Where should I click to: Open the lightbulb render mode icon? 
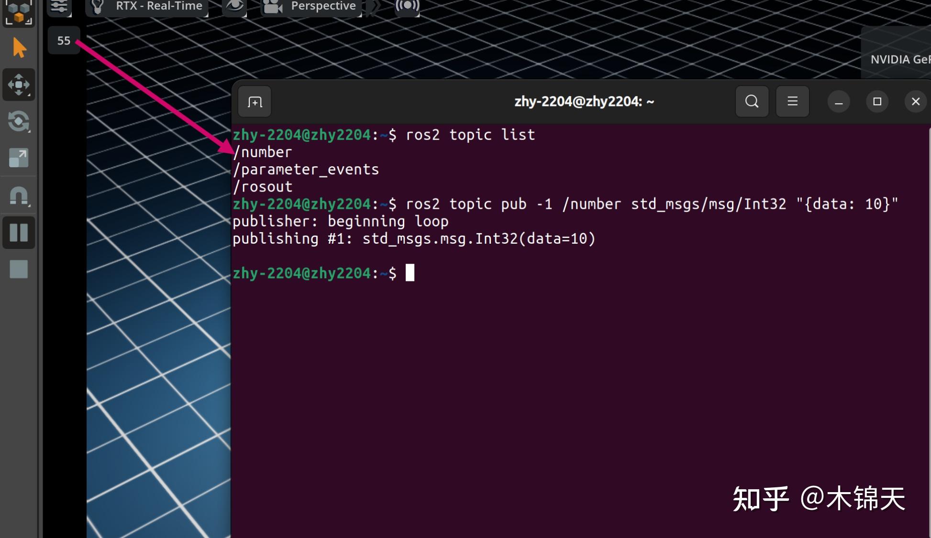coord(97,6)
